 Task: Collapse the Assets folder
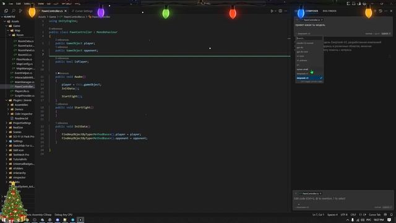pos(15,21)
